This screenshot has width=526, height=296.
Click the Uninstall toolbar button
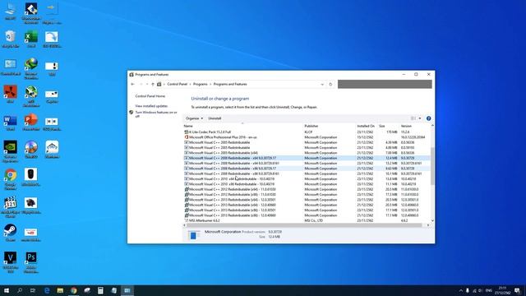(215, 118)
